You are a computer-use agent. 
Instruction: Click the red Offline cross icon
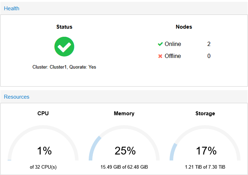[x=160, y=56]
